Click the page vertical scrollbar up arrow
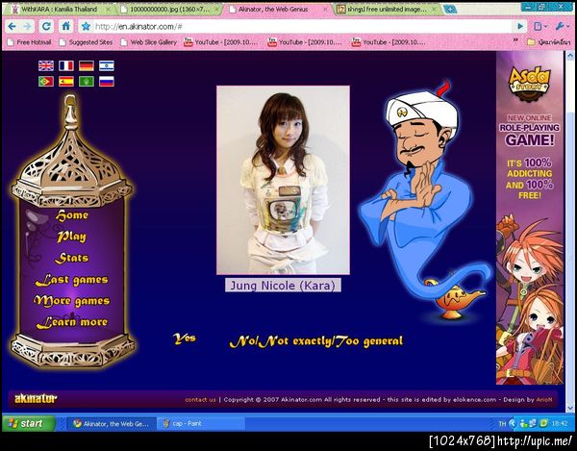Viewport: 577px width, 451px height. [569, 56]
